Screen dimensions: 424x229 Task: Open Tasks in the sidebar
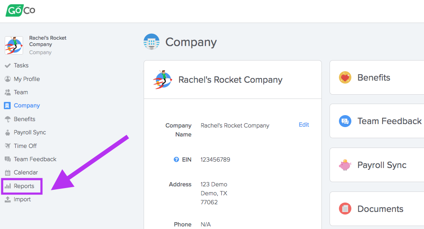tap(21, 66)
